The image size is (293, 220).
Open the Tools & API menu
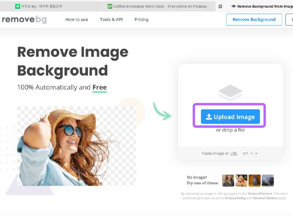click(111, 20)
